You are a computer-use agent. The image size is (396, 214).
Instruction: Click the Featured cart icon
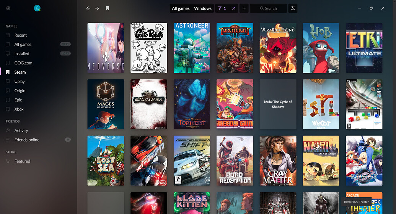point(8,161)
